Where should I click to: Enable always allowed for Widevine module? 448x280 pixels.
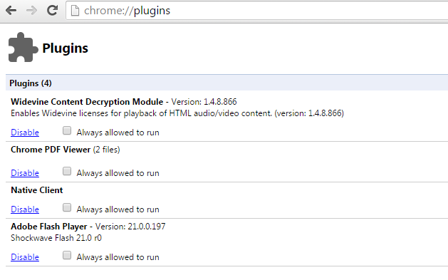[x=67, y=131]
